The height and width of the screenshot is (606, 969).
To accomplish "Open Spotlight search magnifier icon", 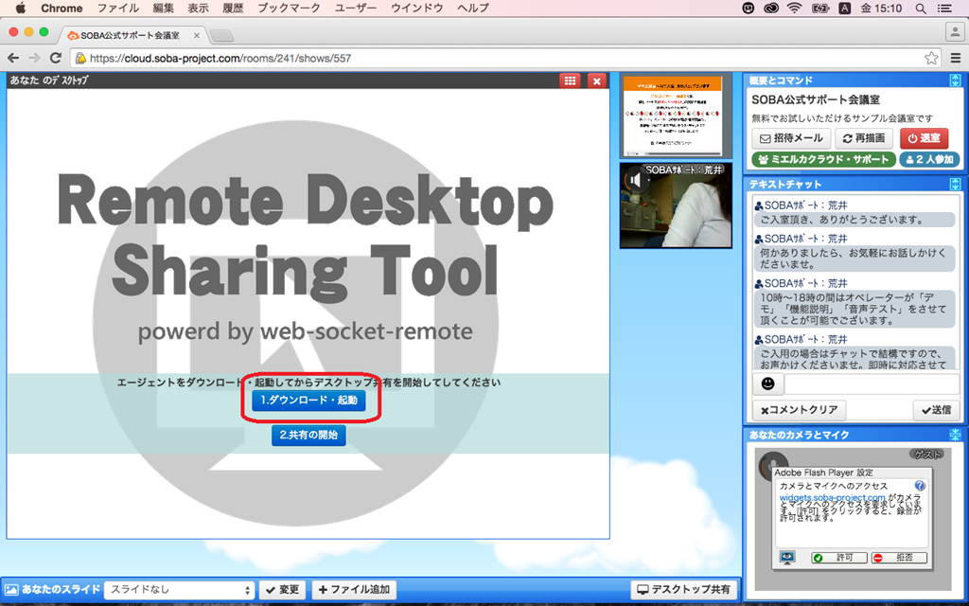I will point(920,8).
